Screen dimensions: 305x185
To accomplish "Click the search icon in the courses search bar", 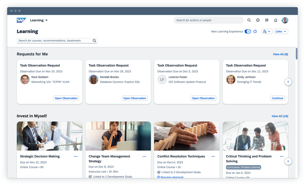I will (94, 41).
